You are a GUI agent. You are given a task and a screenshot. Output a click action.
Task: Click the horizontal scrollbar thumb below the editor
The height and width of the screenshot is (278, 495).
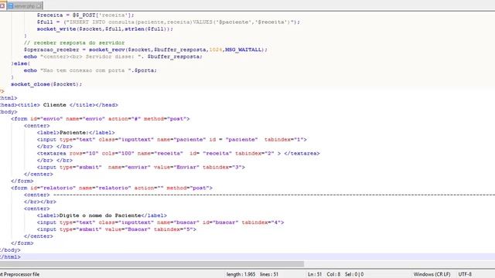[152, 263]
